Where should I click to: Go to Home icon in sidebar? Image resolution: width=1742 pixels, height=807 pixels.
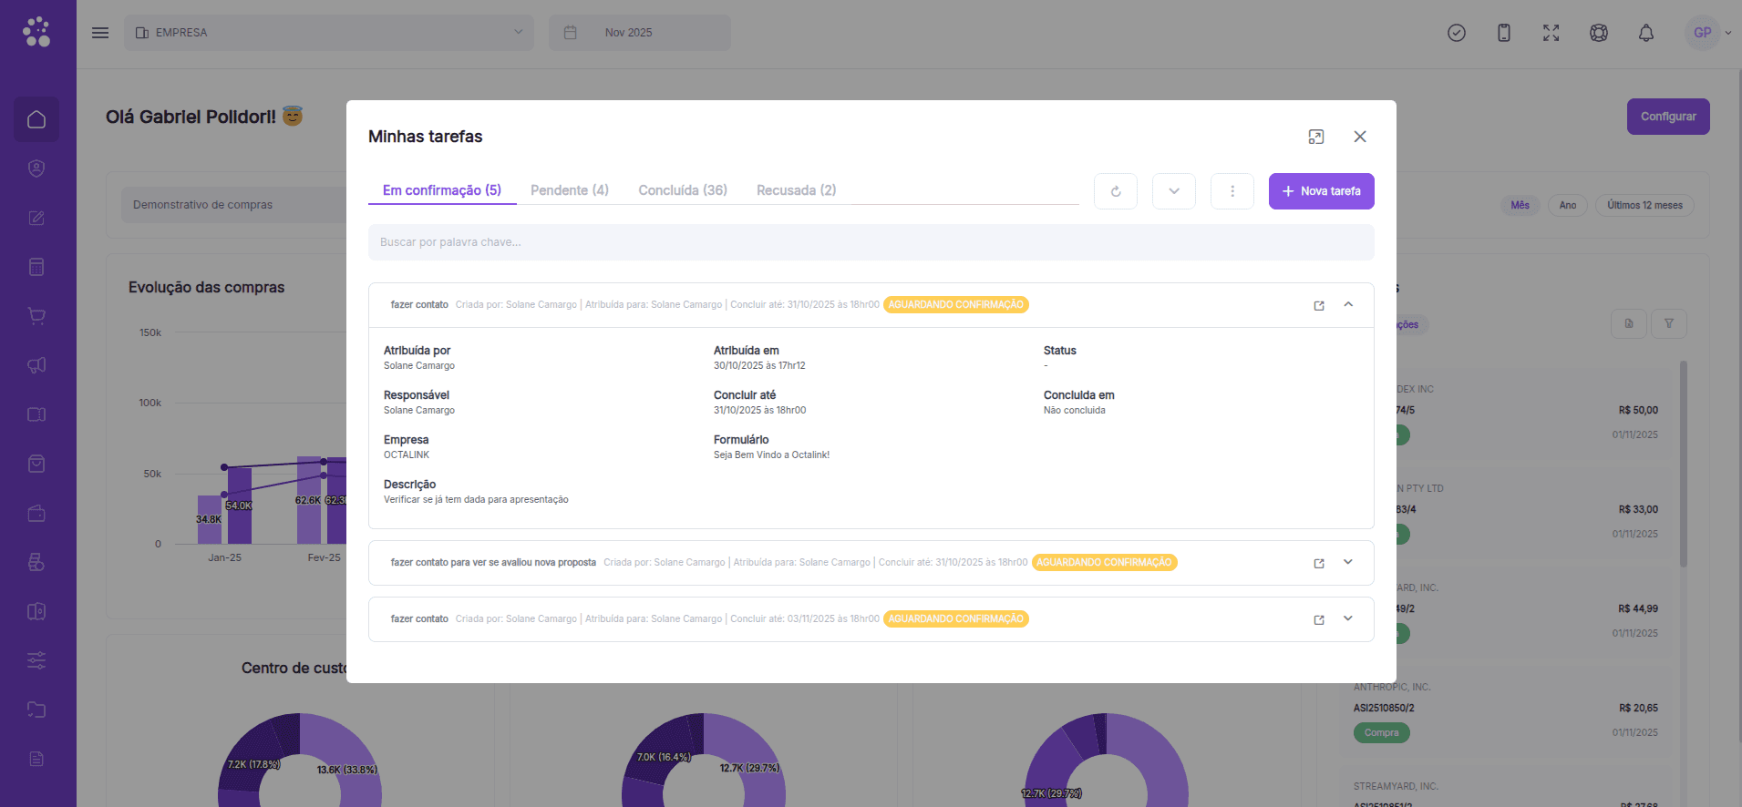coord(36,119)
